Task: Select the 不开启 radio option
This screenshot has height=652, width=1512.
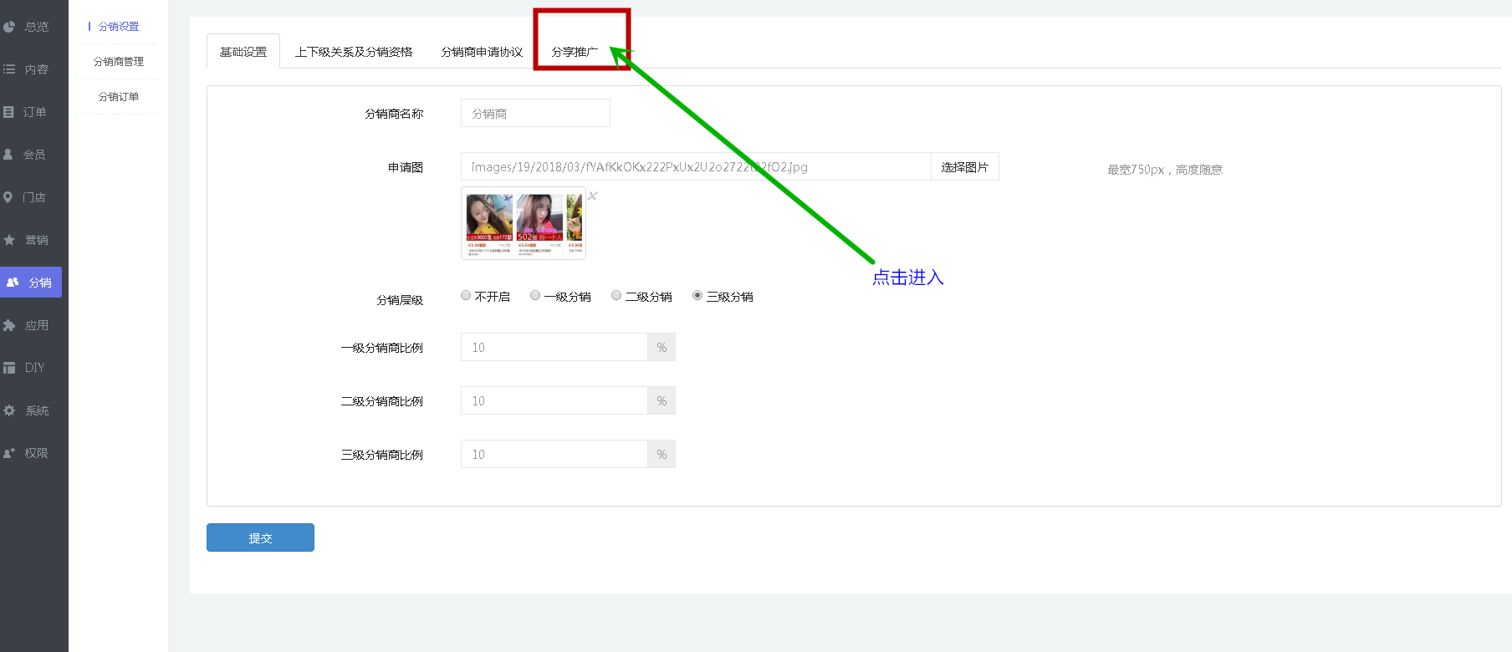Action: tap(466, 295)
